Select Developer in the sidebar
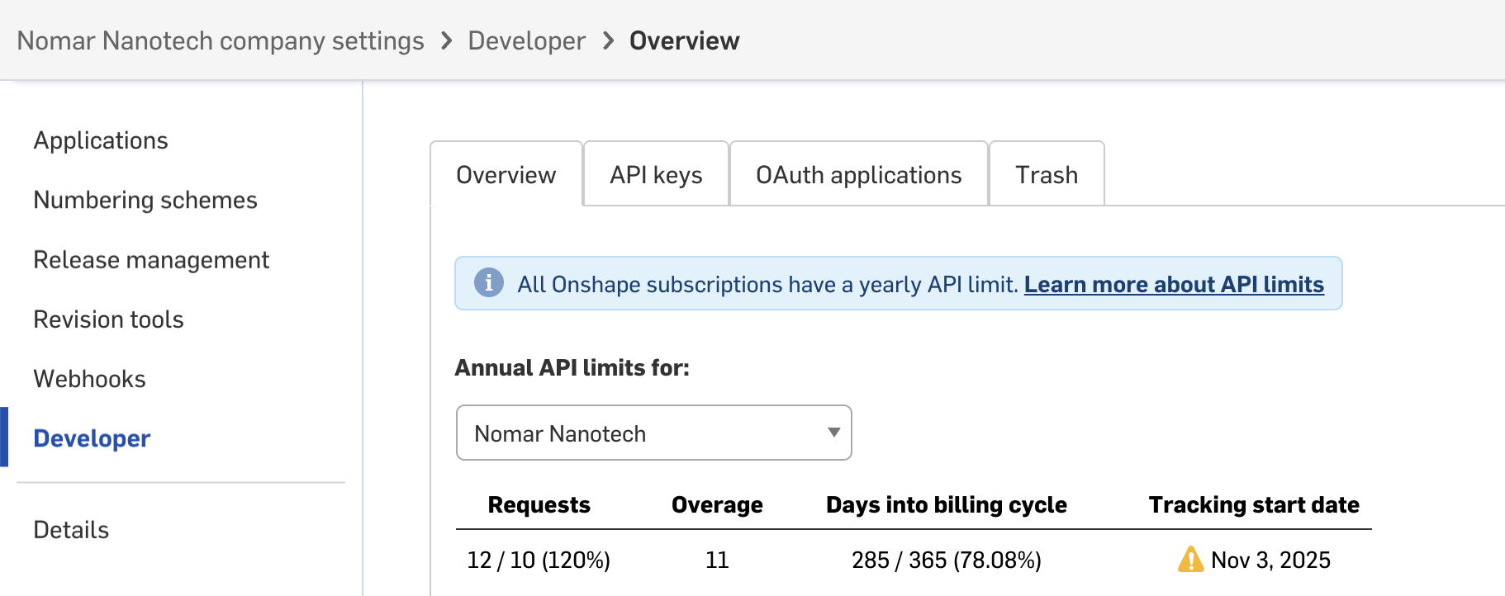Viewport: 1505px width, 596px height. click(x=92, y=438)
